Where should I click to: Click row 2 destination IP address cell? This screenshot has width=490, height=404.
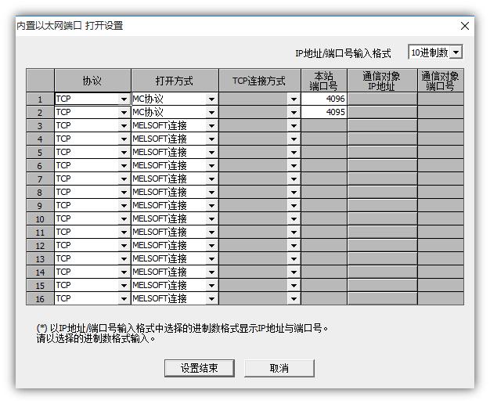click(383, 112)
